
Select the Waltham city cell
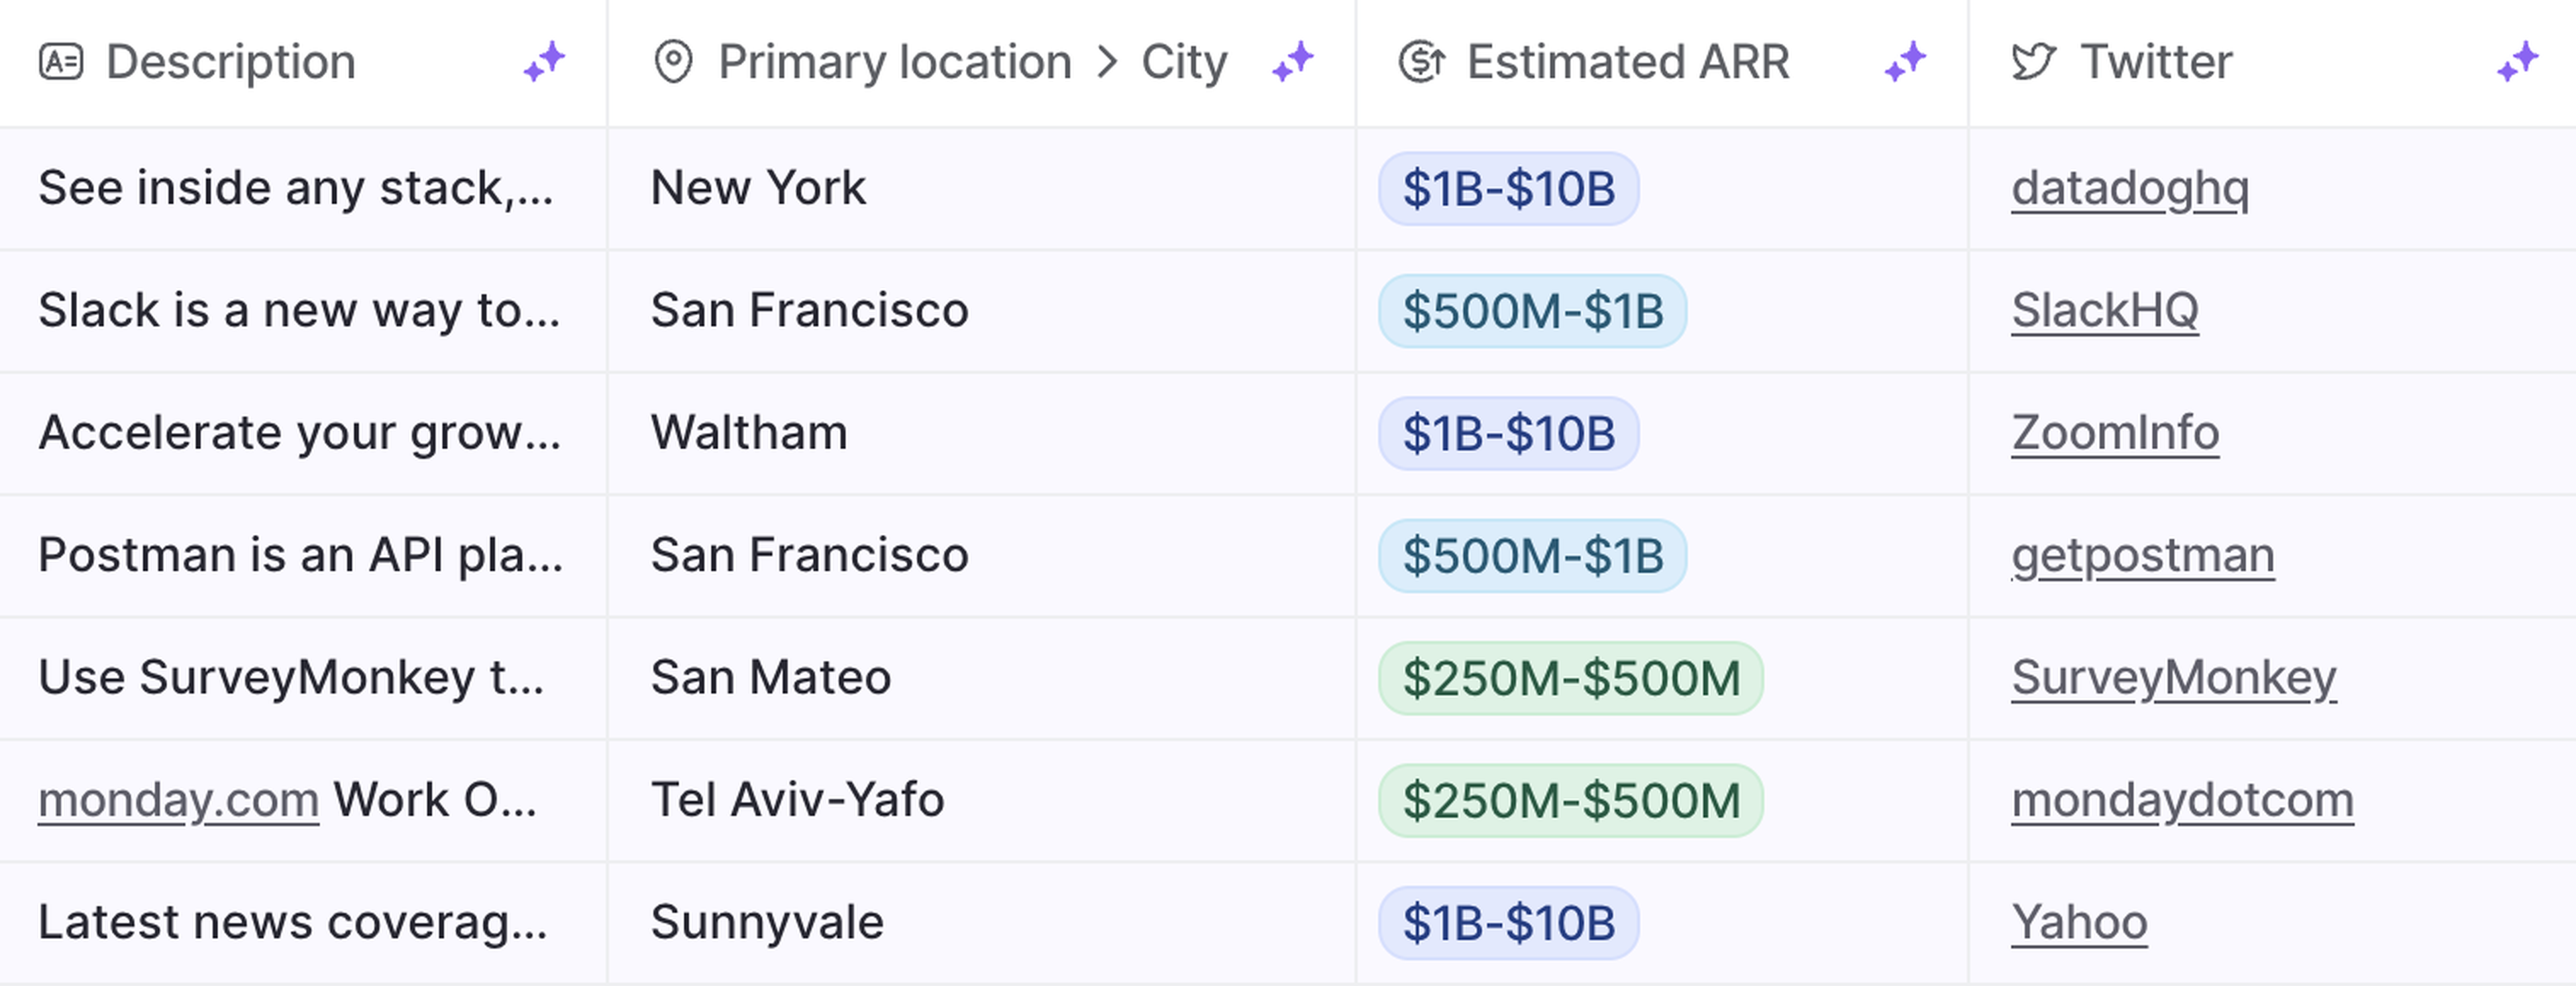click(749, 434)
